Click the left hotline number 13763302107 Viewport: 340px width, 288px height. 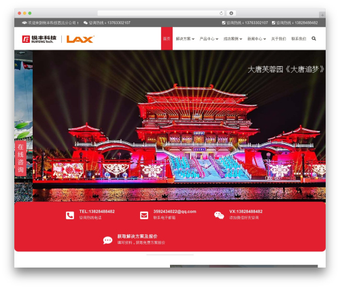(119, 22)
